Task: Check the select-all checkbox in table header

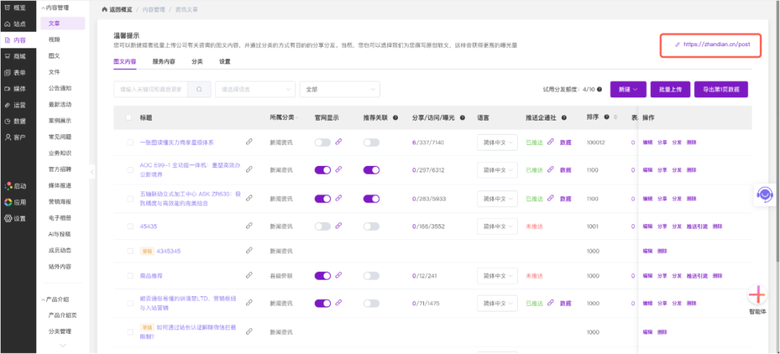Action: [129, 118]
